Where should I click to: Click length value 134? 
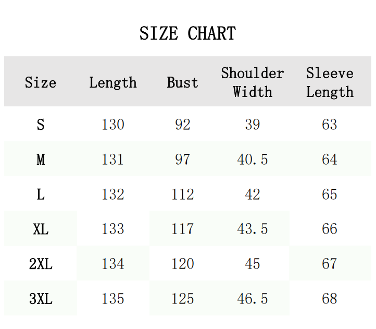point(113,264)
